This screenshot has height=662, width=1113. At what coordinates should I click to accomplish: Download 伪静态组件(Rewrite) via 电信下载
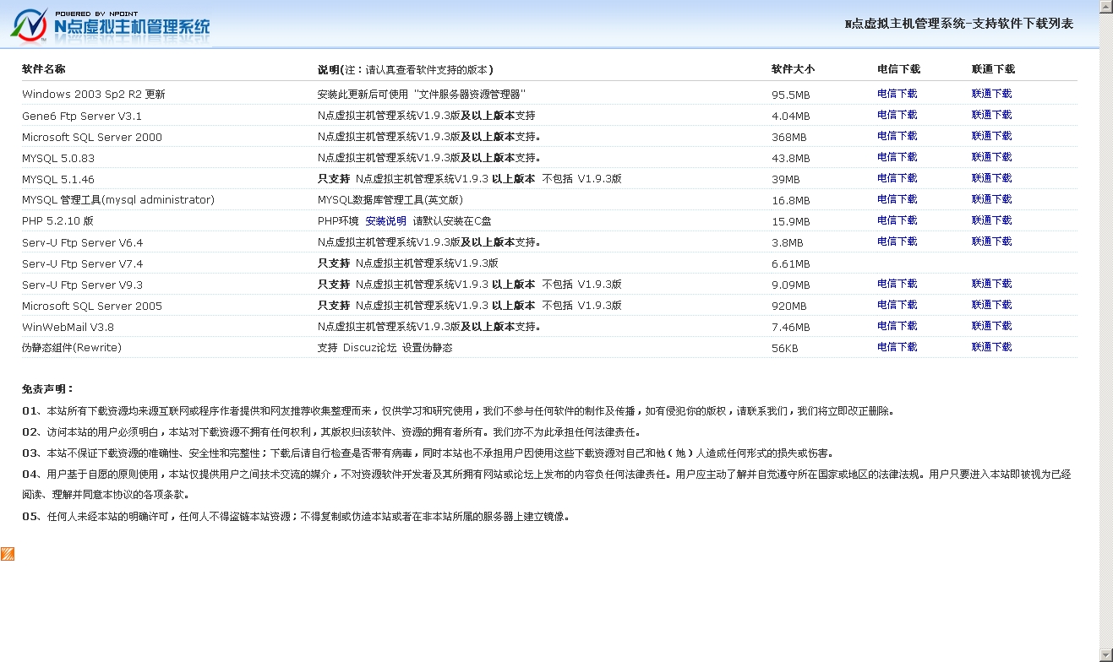pos(897,347)
